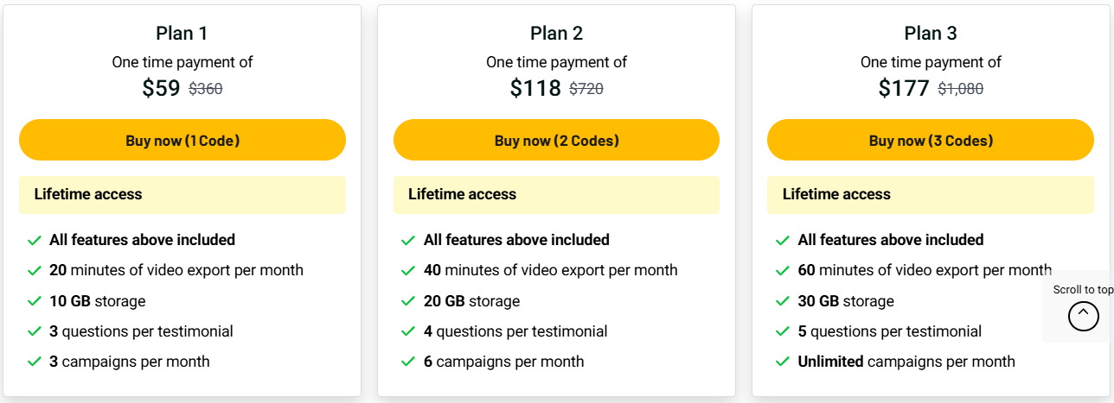This screenshot has width=1114, height=403.
Task: Click checkmark beside 20 GB storage
Action: tap(409, 301)
